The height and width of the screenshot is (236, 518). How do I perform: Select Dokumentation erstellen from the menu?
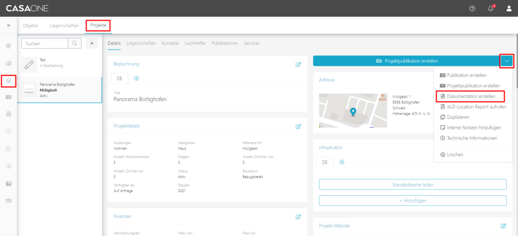[x=474, y=96]
